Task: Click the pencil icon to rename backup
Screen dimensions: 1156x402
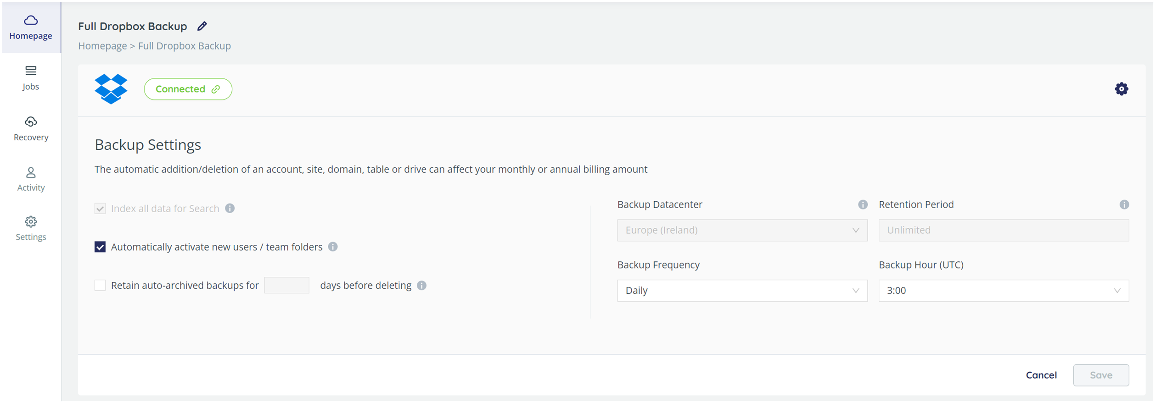Action: tap(202, 26)
